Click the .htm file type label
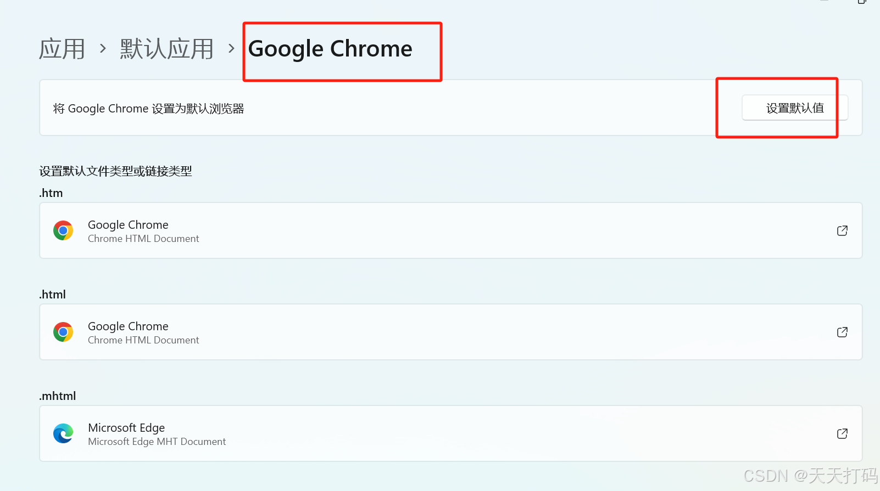The image size is (880, 491). [51, 193]
